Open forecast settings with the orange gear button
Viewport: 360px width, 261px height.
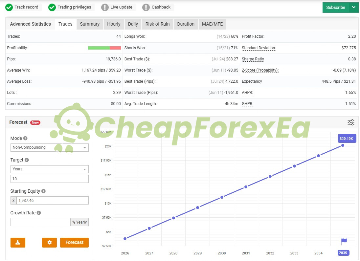click(49, 242)
